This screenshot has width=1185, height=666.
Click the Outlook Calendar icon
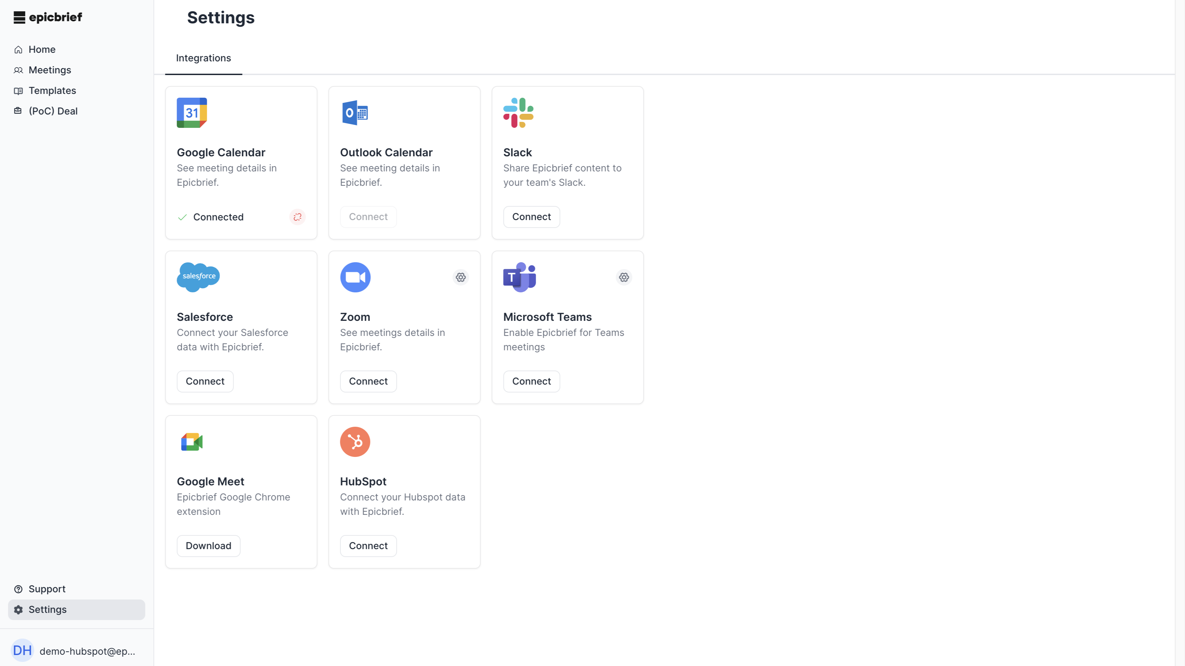point(355,113)
